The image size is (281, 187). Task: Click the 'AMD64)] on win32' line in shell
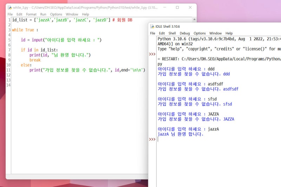[175, 44]
